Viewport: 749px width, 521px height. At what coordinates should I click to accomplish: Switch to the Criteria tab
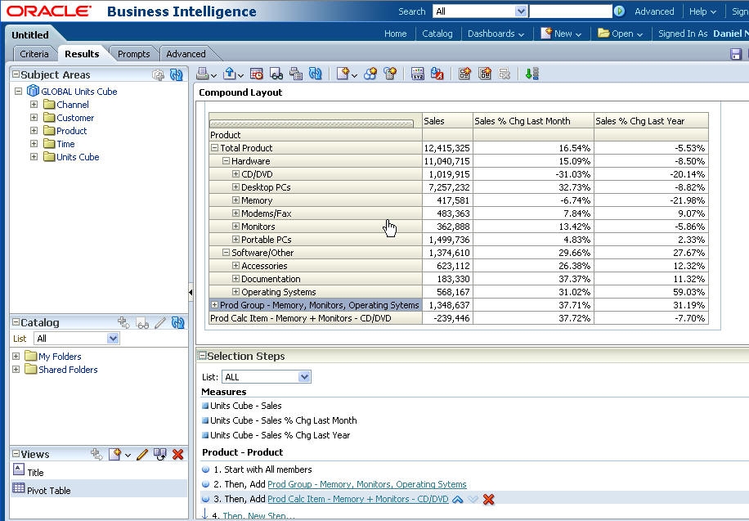tap(34, 54)
